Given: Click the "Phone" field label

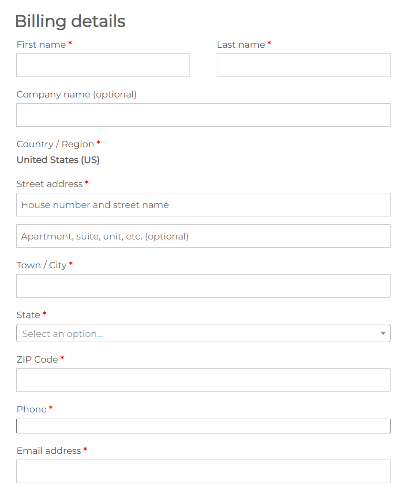Looking at the screenshot, I should pyautogui.click(x=31, y=409).
